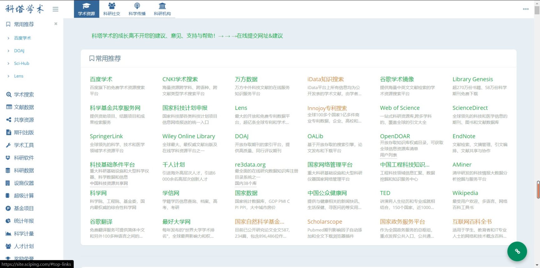This screenshot has width=540, height=268.
Task: Switch to the 科研机构 tab
Action: tap(162, 9)
